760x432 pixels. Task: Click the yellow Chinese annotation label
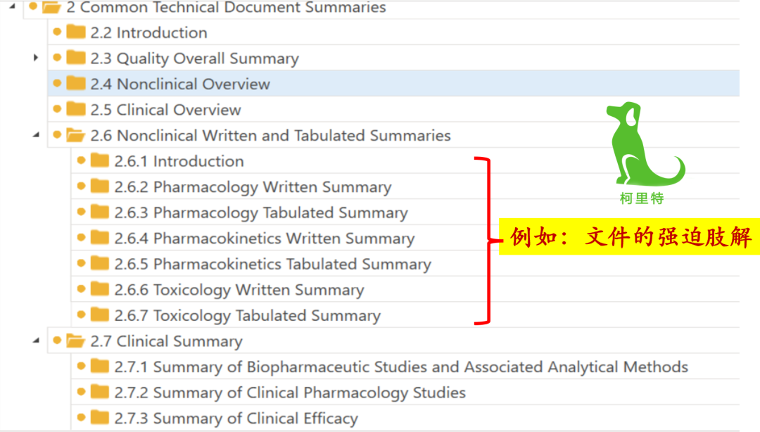point(629,238)
